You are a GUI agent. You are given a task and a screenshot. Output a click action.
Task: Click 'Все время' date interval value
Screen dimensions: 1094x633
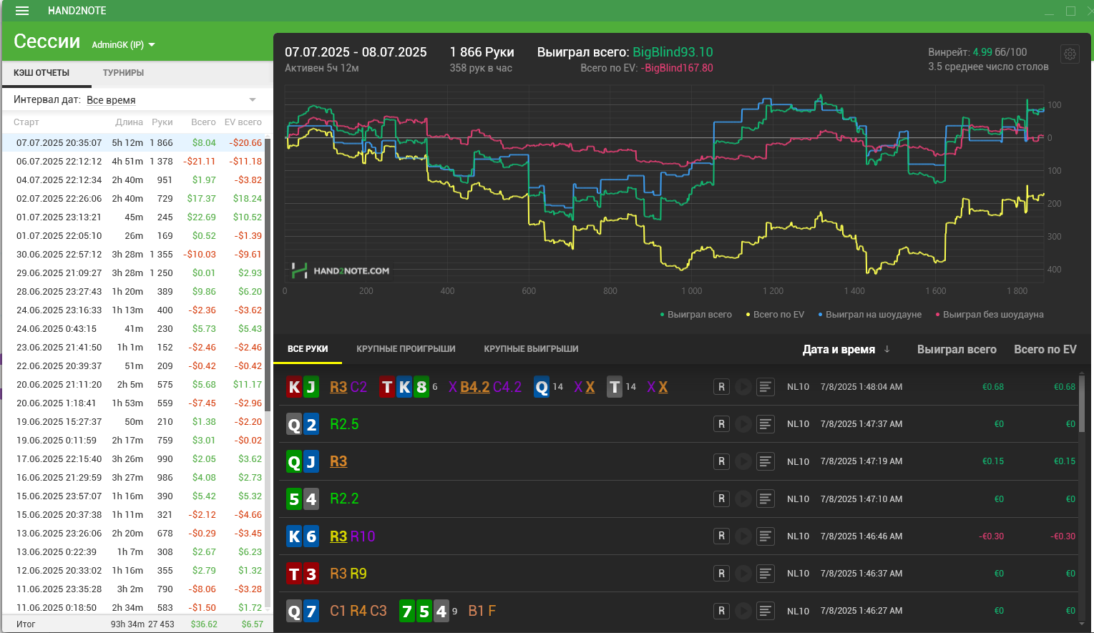tap(111, 100)
